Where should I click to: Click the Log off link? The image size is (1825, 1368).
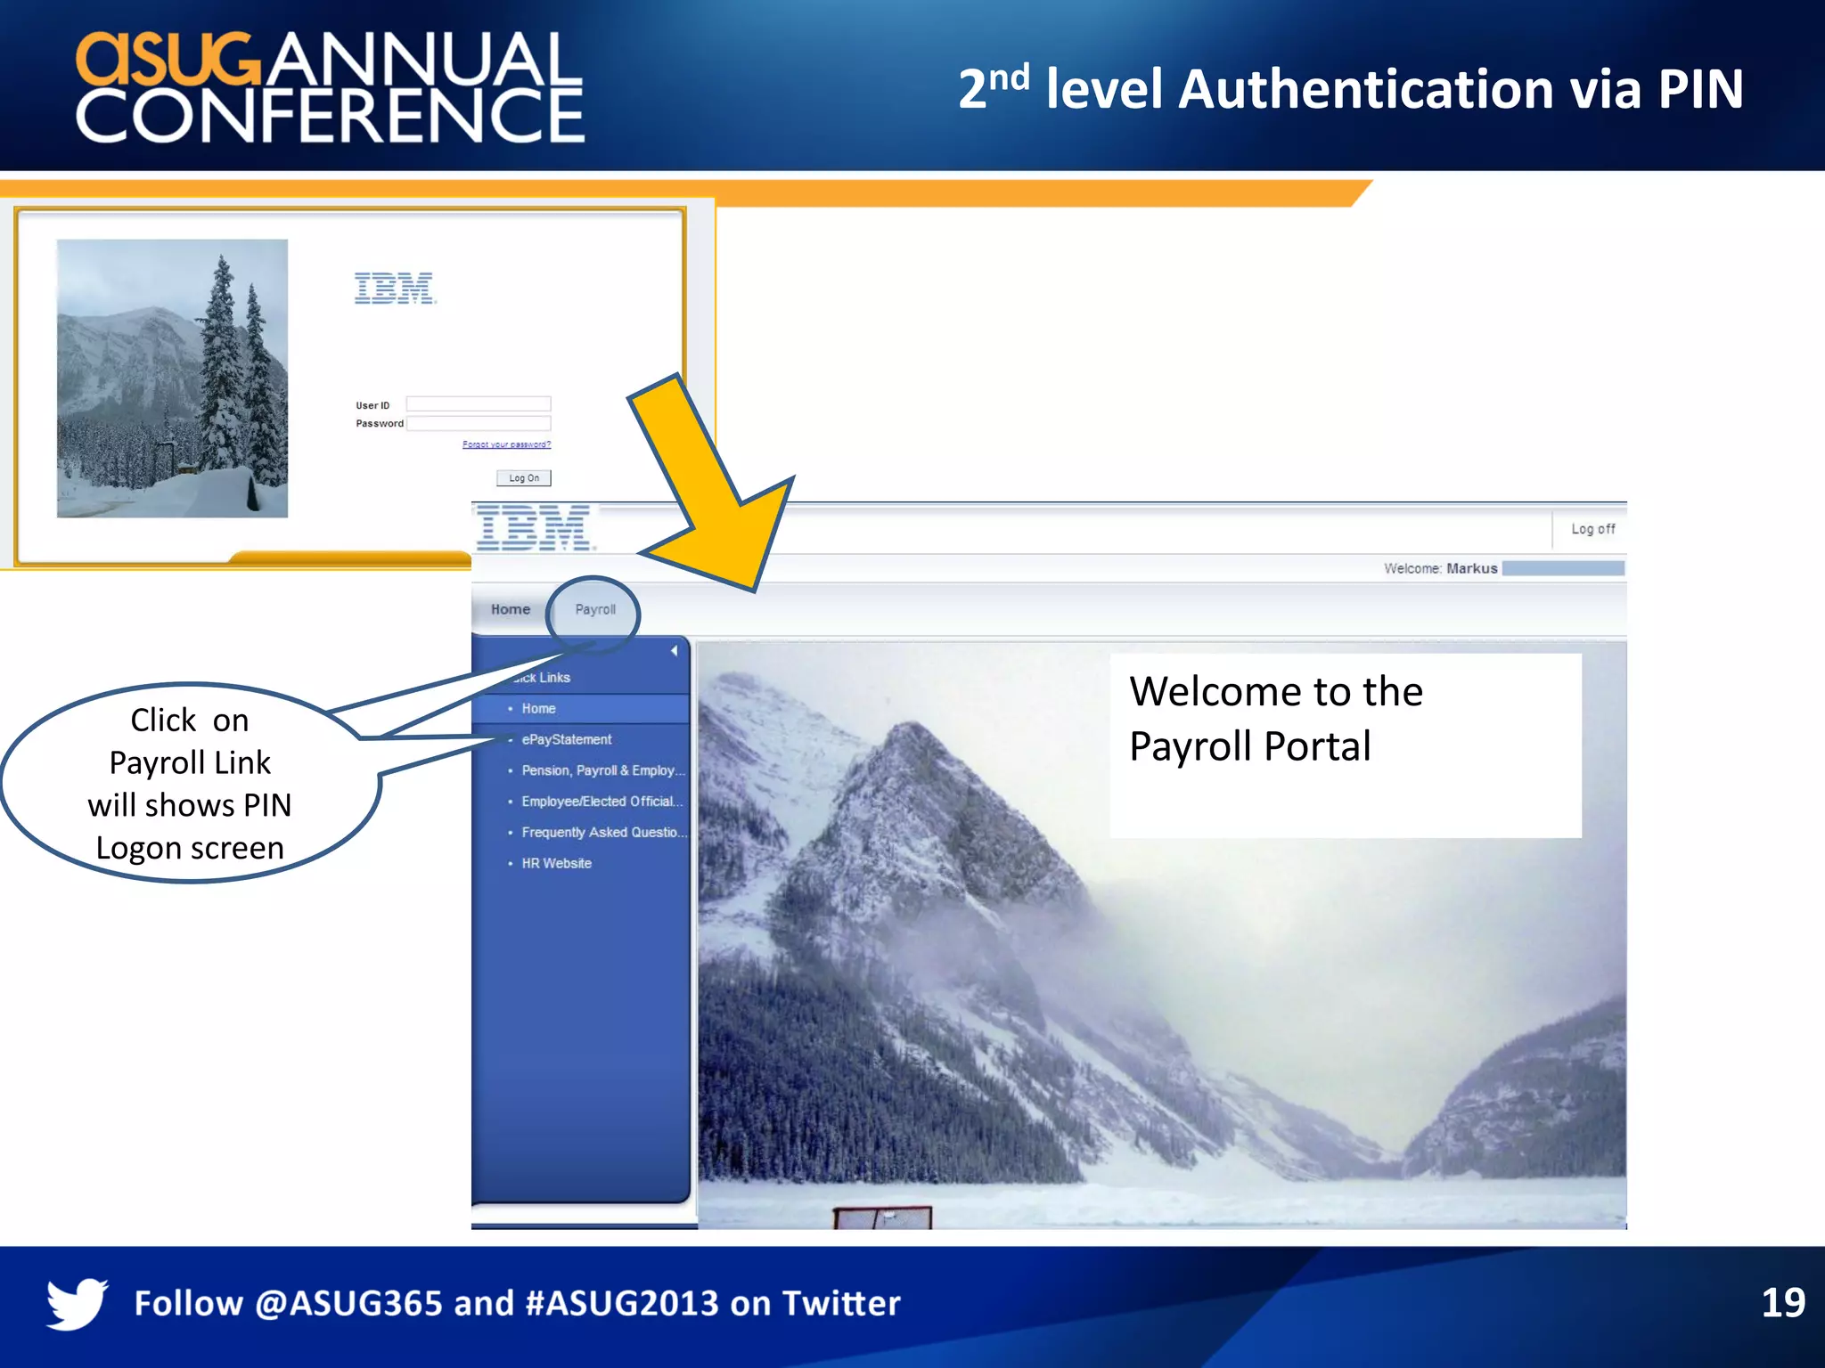1592,529
